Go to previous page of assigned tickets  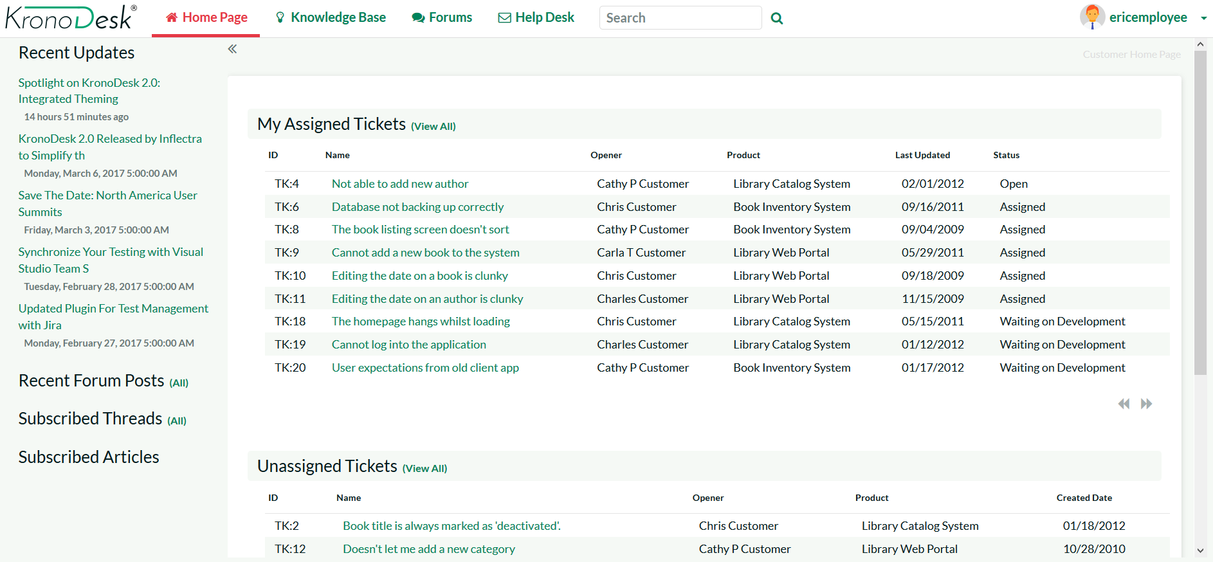click(1124, 404)
